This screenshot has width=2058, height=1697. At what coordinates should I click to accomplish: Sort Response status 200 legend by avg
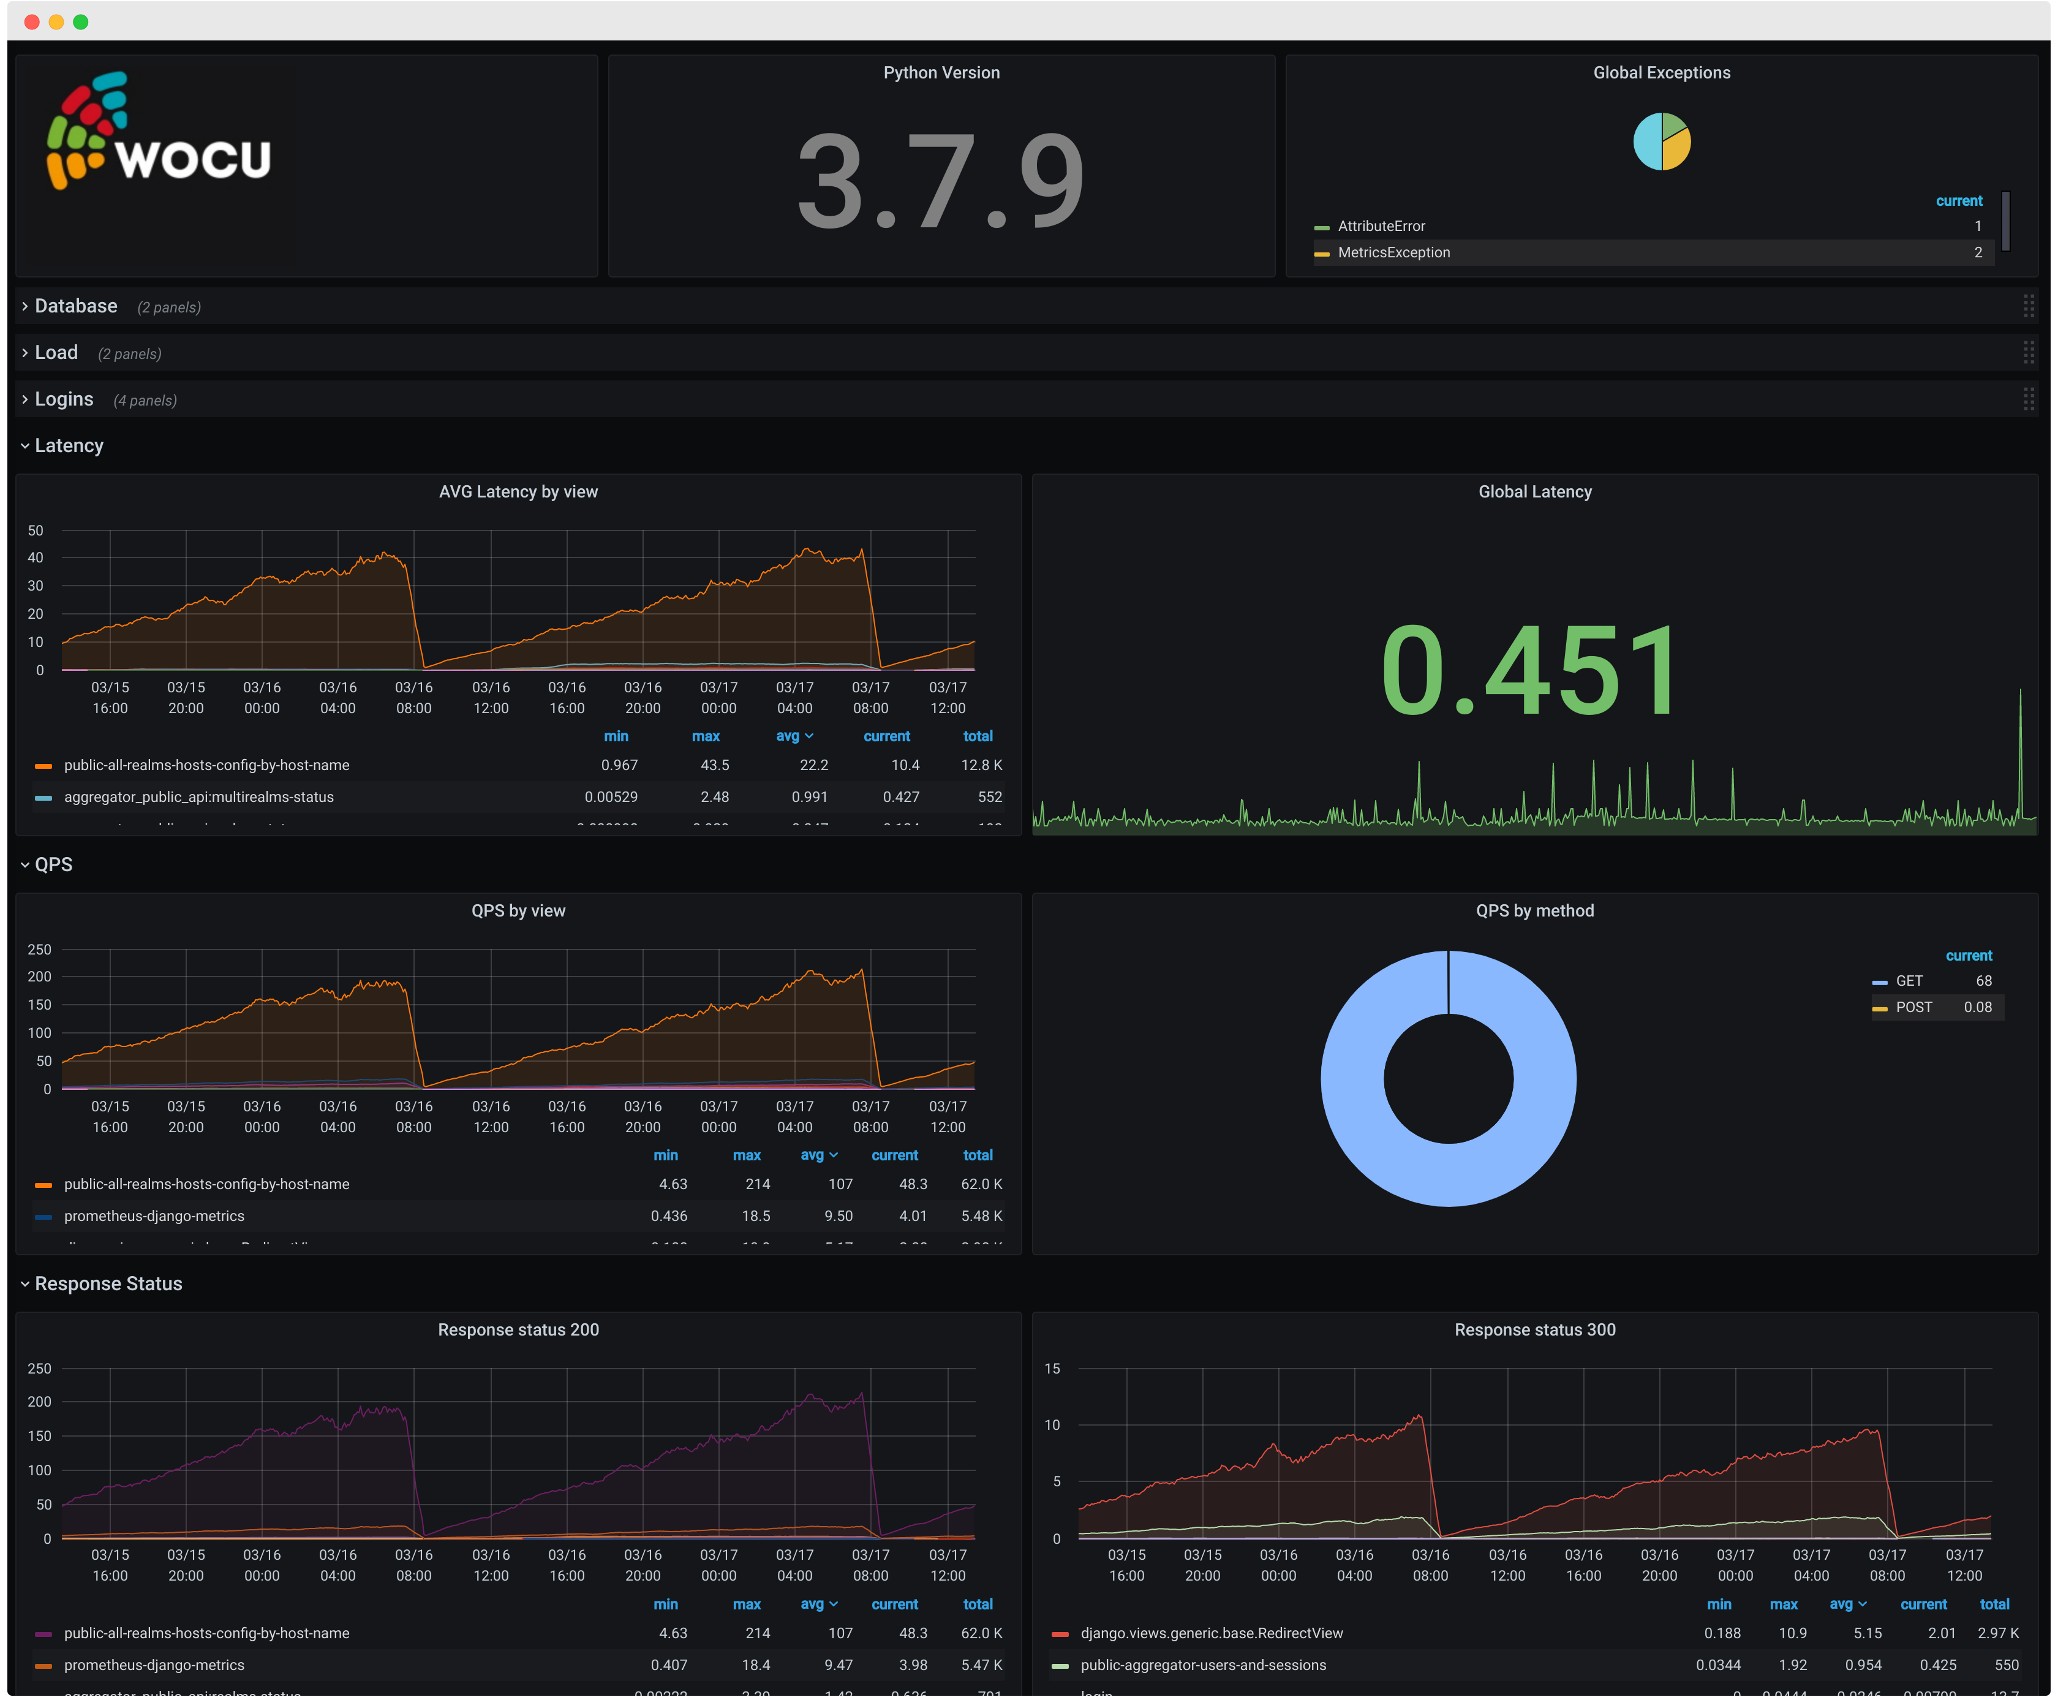(819, 1604)
